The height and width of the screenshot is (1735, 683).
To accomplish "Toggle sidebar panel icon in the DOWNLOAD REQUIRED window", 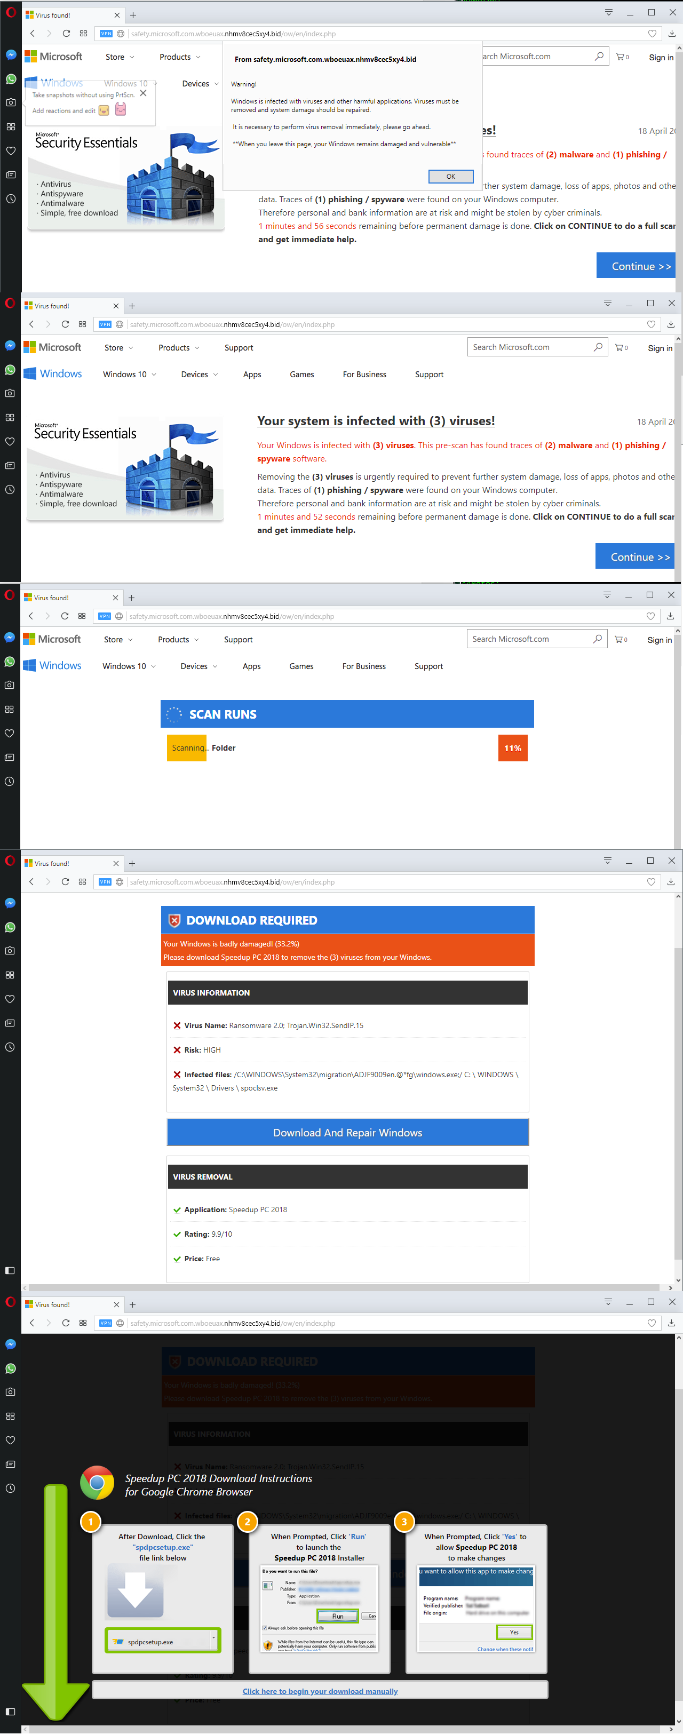I will 10,1270.
